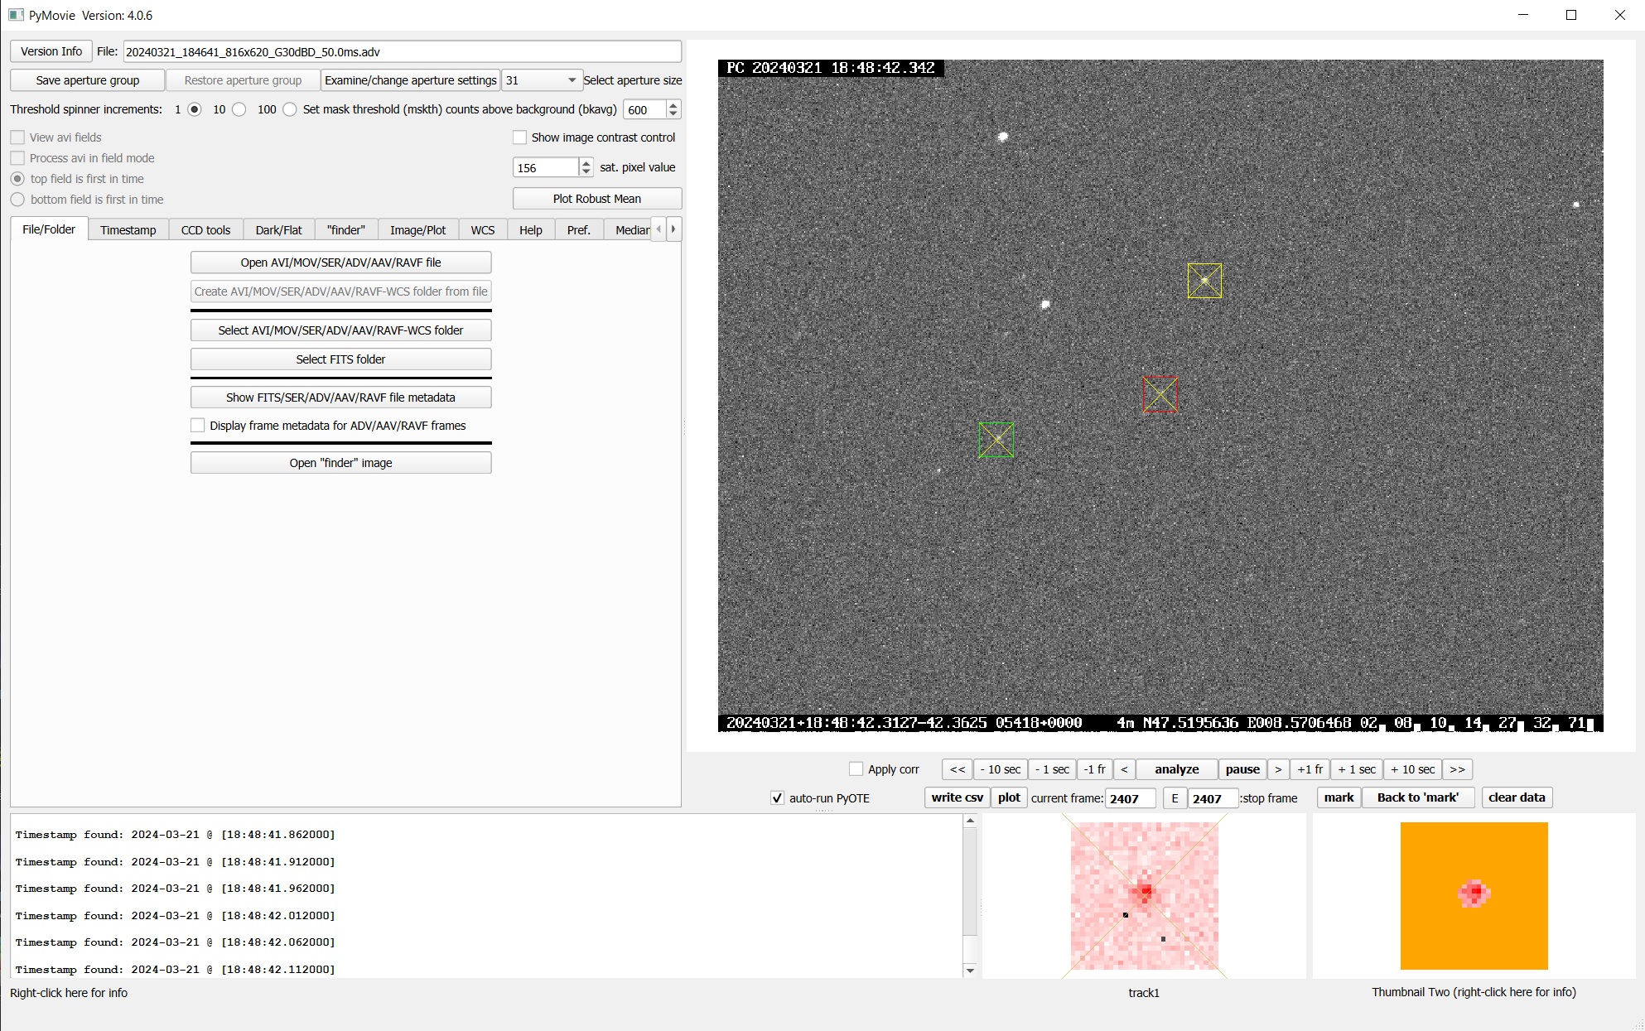Jump to the first frame with << button
The image size is (1645, 1031).
(x=957, y=769)
